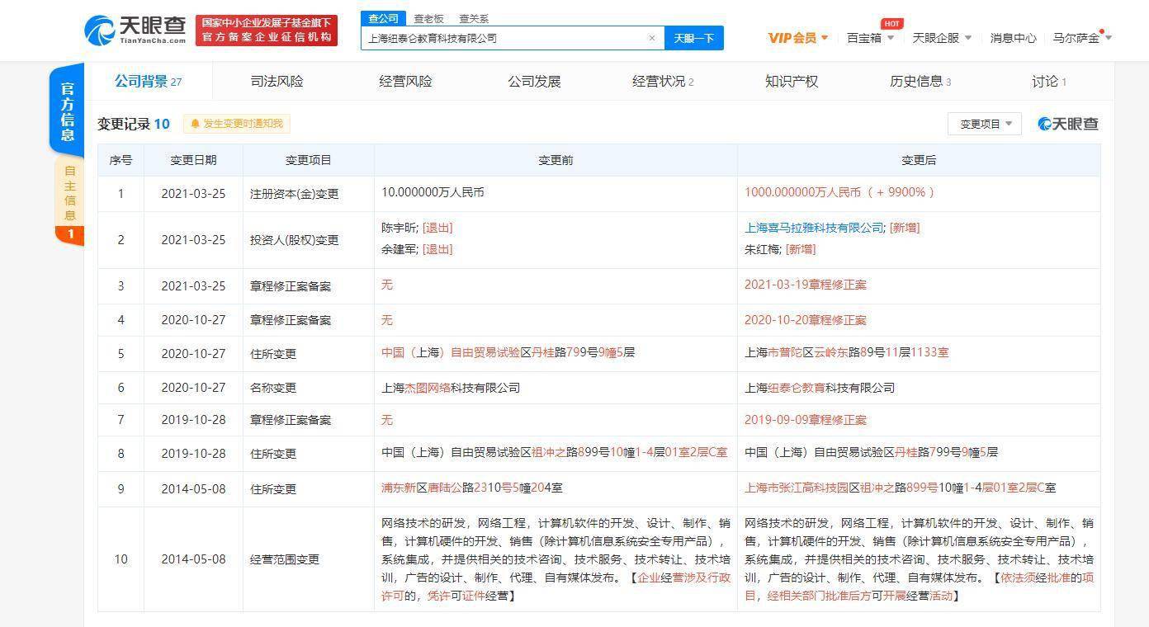The image size is (1149, 627).
Task: Click the Tianyancha logo in the header
Action: point(135,31)
